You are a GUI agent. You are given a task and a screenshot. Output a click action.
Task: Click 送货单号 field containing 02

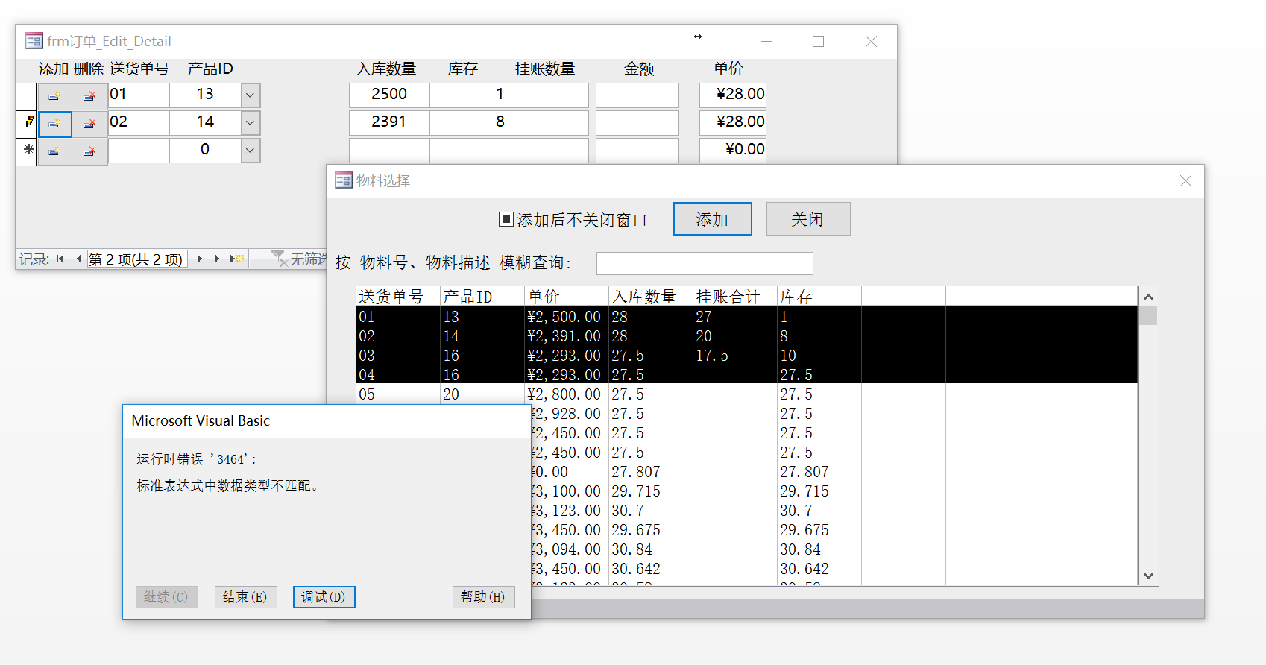tap(139, 123)
